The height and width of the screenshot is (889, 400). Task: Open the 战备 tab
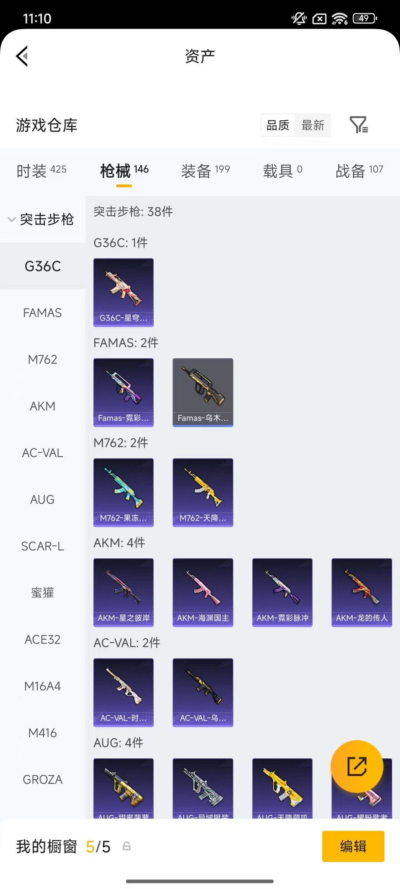click(x=359, y=171)
